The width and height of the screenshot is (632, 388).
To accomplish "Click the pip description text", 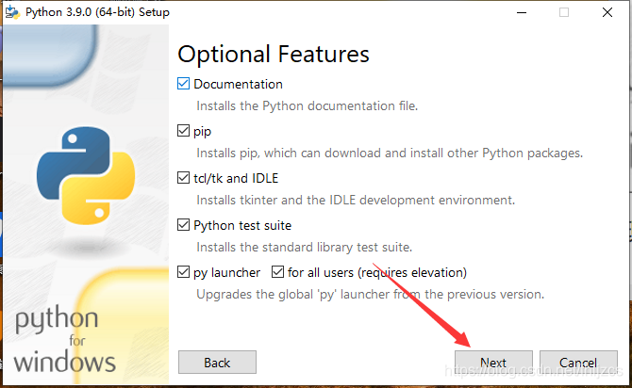I will [390, 153].
